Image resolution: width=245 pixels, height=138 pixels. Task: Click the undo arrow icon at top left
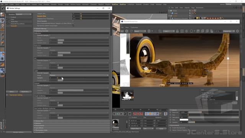click(x=3, y=8)
